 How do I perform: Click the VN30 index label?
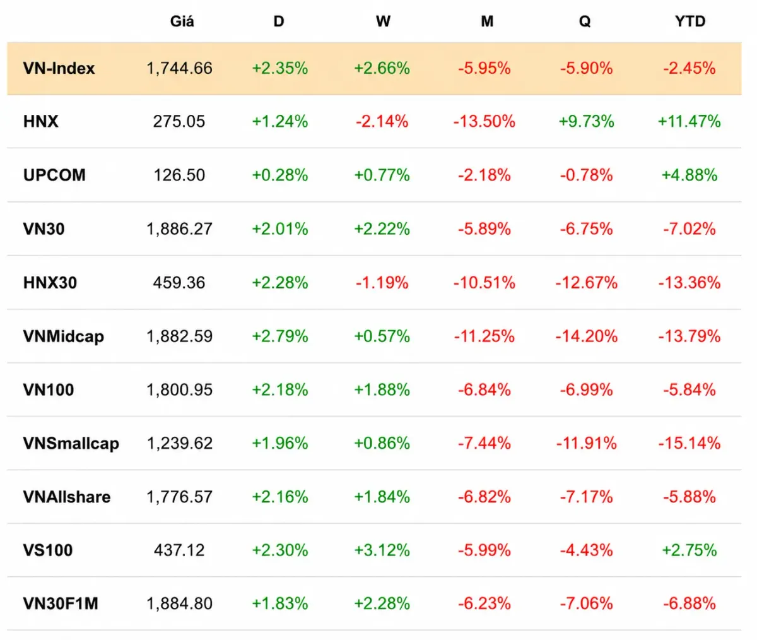(x=44, y=228)
